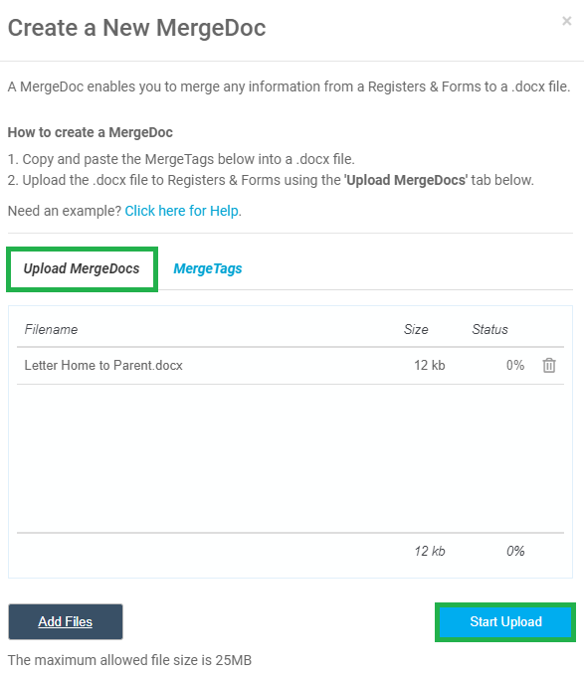Begin the transfer with Start Upload
This screenshot has height=675, width=584.
click(x=505, y=622)
